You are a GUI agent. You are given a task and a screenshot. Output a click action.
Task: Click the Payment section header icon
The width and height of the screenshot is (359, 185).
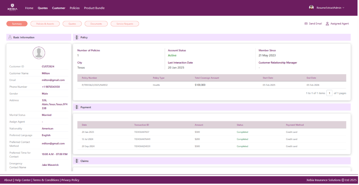[77, 107]
